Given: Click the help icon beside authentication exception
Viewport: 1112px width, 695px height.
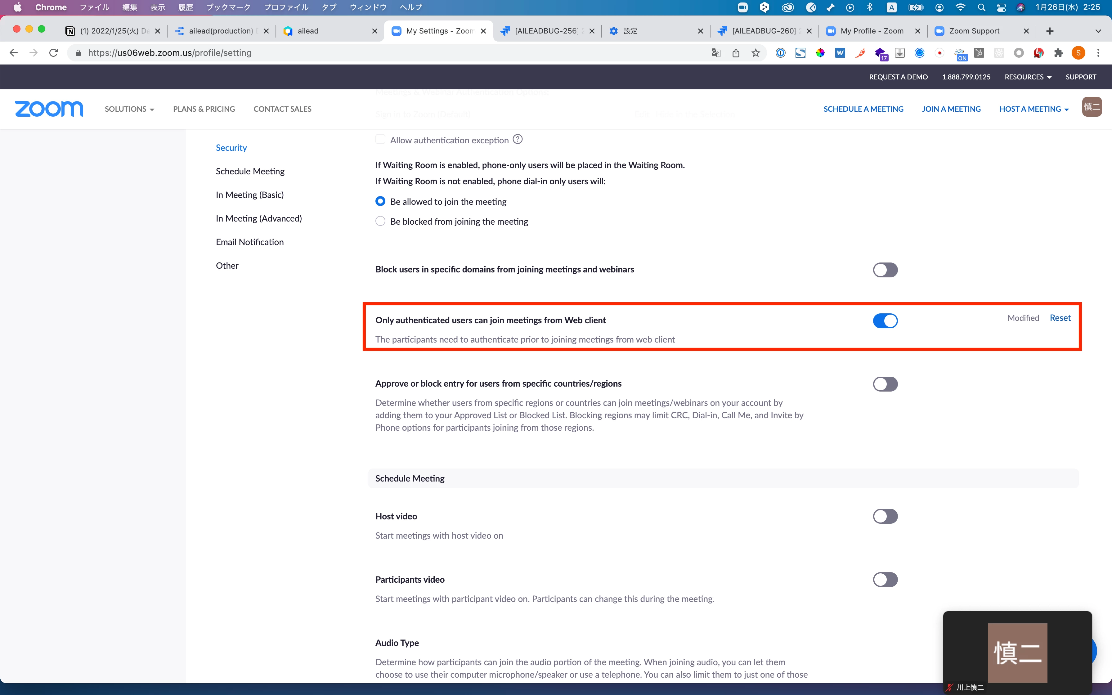Looking at the screenshot, I should pos(518,139).
